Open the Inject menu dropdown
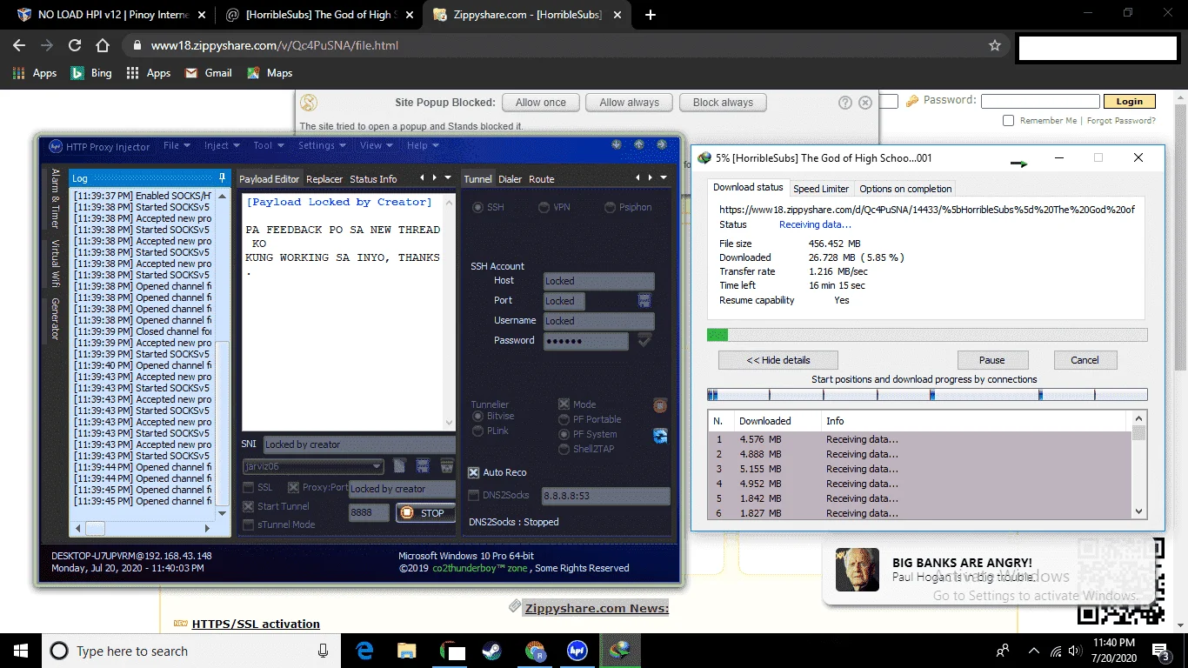Image resolution: width=1188 pixels, height=668 pixels. (221, 145)
